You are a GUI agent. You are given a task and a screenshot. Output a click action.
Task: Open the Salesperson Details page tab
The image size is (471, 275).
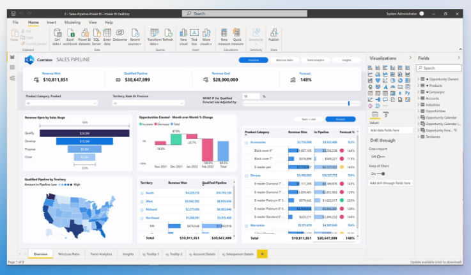tap(238, 254)
